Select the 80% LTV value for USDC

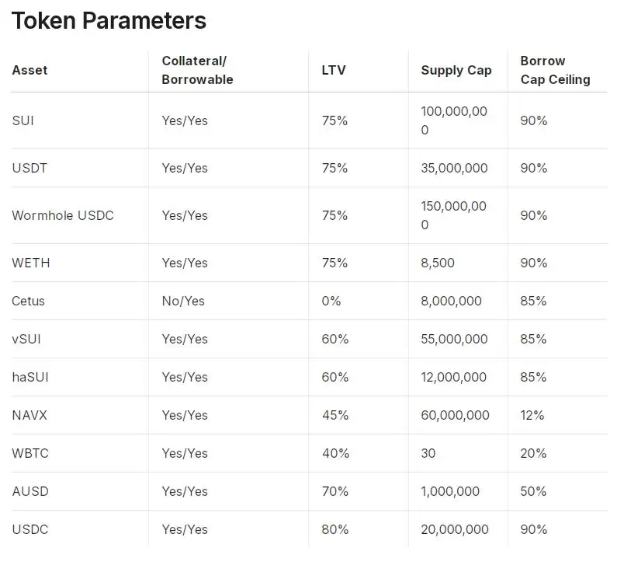[335, 529]
